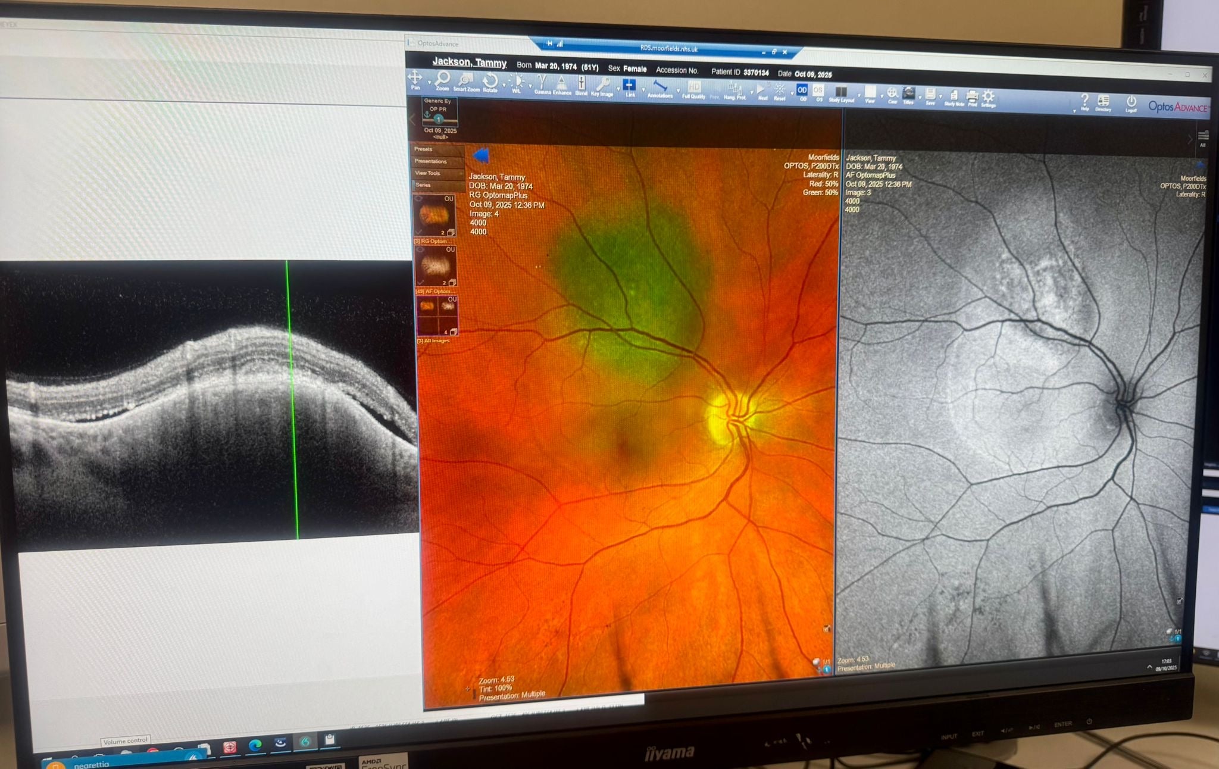Open OptosAdvance Settings
This screenshot has width=1219, height=769.
click(x=988, y=95)
